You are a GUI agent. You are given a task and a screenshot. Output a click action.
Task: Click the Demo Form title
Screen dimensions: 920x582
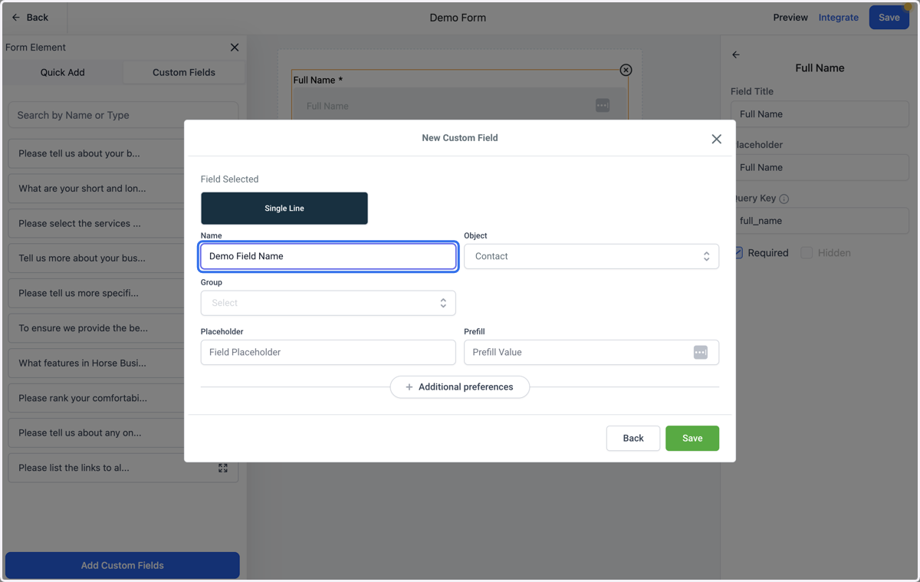click(x=458, y=18)
